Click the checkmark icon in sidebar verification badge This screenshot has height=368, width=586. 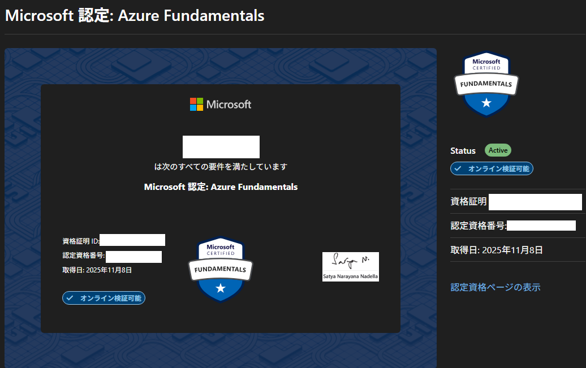[458, 168]
